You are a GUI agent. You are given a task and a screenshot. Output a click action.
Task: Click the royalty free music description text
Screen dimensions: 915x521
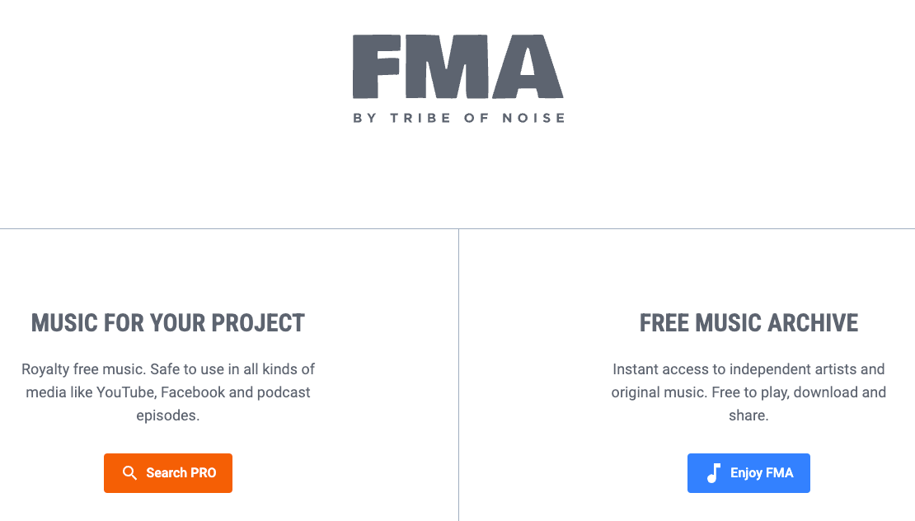pos(168,392)
